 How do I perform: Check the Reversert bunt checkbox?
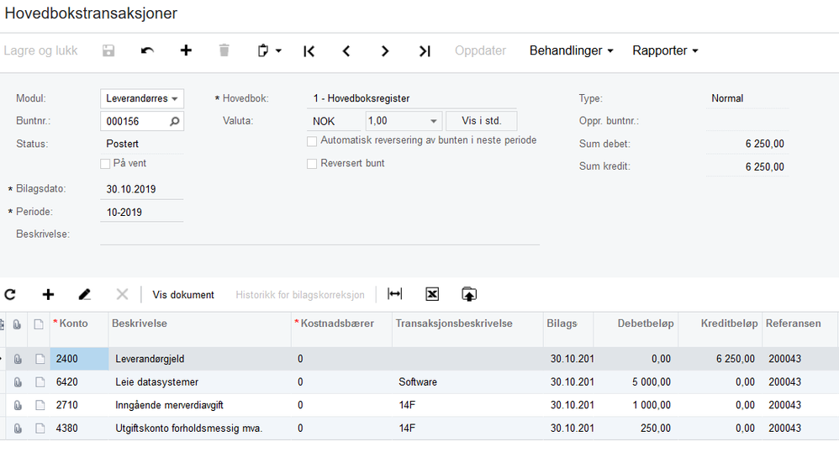312,164
